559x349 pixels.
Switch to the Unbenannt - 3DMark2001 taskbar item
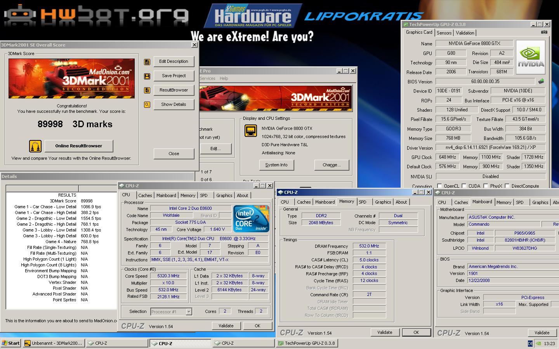tap(53, 343)
